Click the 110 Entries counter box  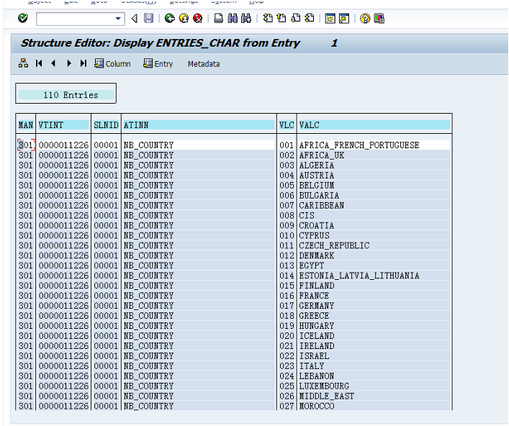pos(66,94)
